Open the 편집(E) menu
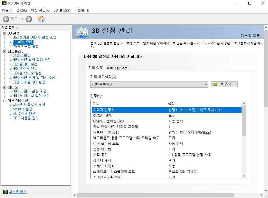Viewport: 268px width, 198px height. pos(22,10)
